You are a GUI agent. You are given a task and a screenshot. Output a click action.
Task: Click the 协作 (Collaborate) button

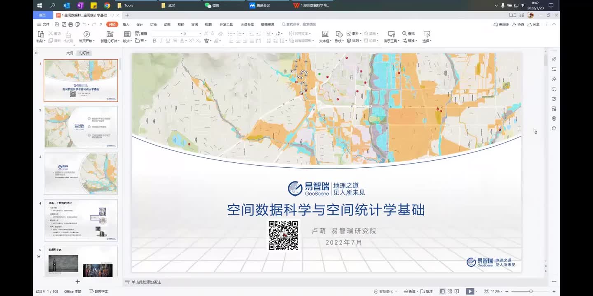pos(518,25)
